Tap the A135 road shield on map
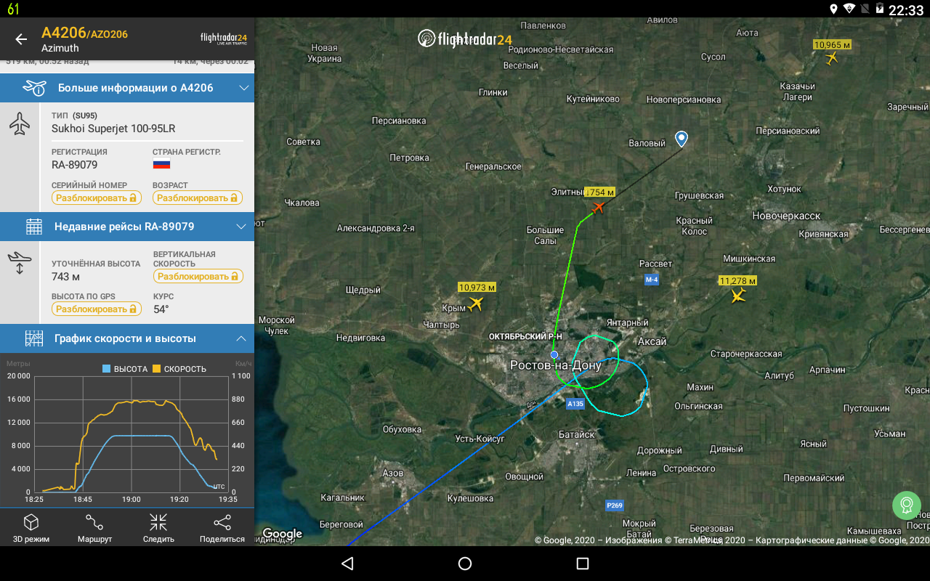Screen dimensions: 930x581 (x=575, y=404)
